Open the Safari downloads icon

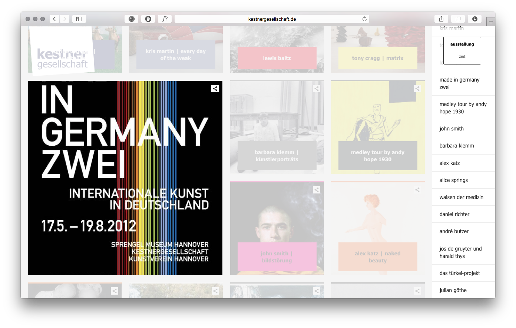pos(475,19)
